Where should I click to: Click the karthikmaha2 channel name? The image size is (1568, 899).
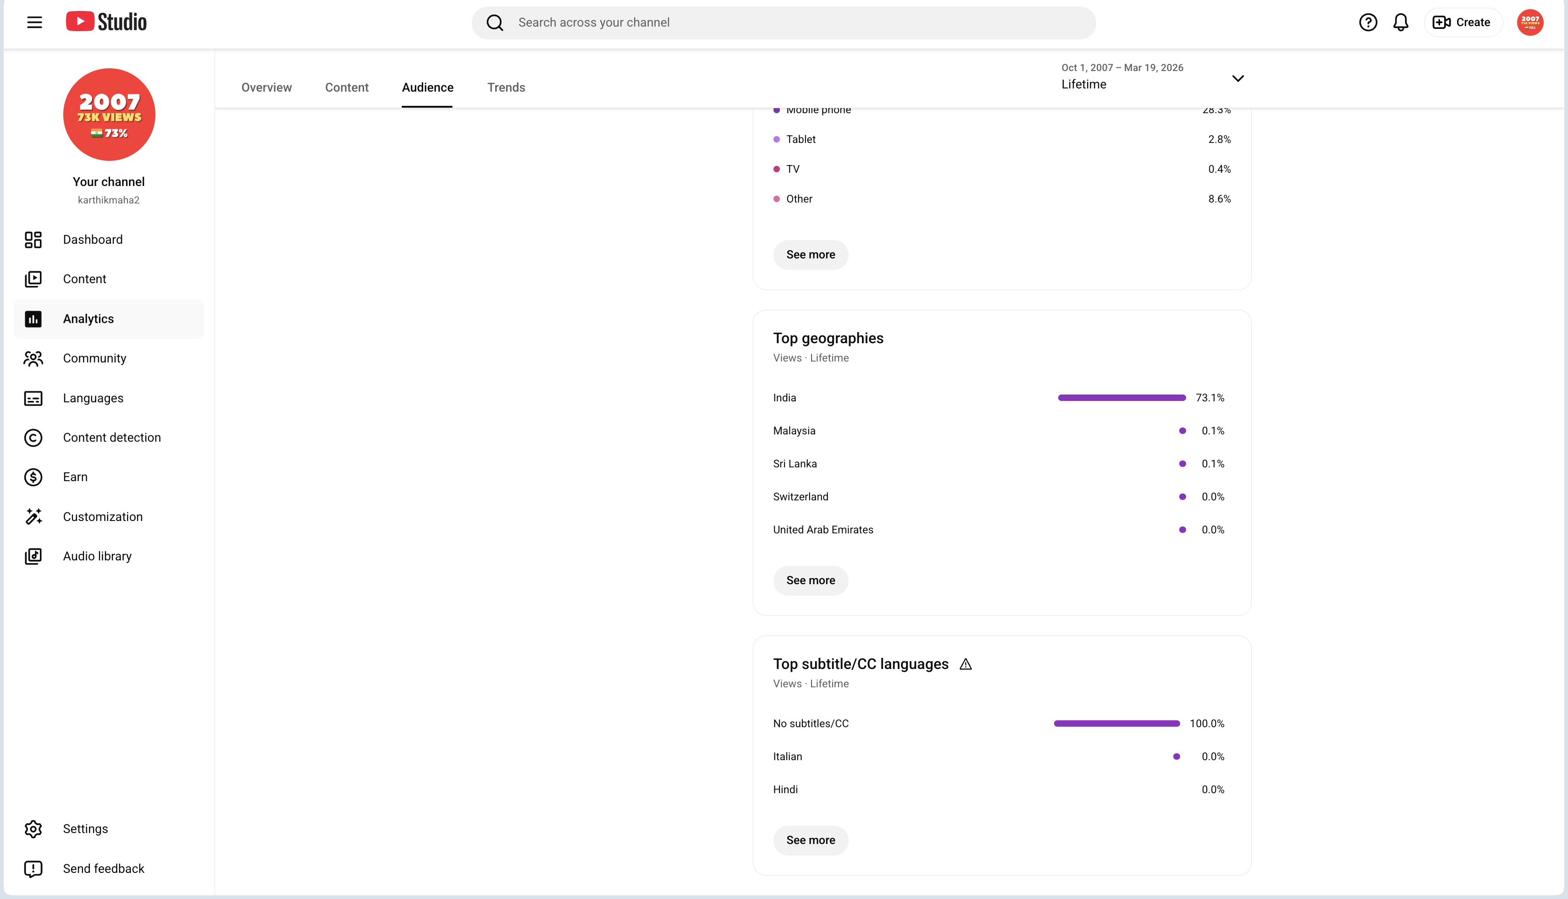point(109,200)
